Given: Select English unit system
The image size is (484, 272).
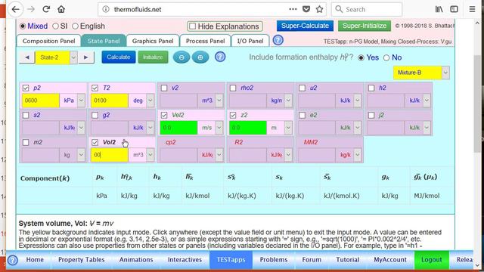Looking at the screenshot, I should pos(75,26).
